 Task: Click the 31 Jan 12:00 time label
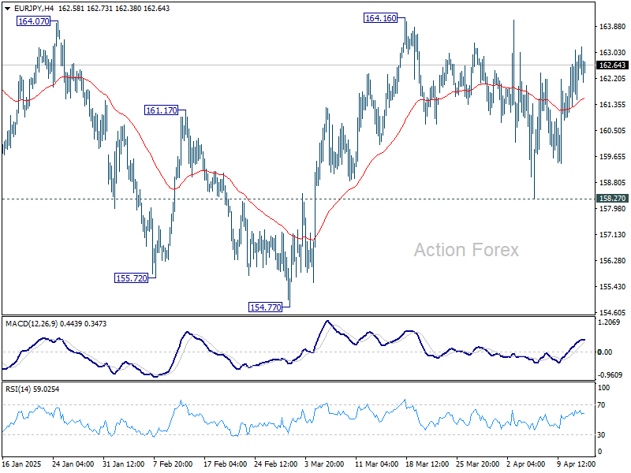[124, 464]
